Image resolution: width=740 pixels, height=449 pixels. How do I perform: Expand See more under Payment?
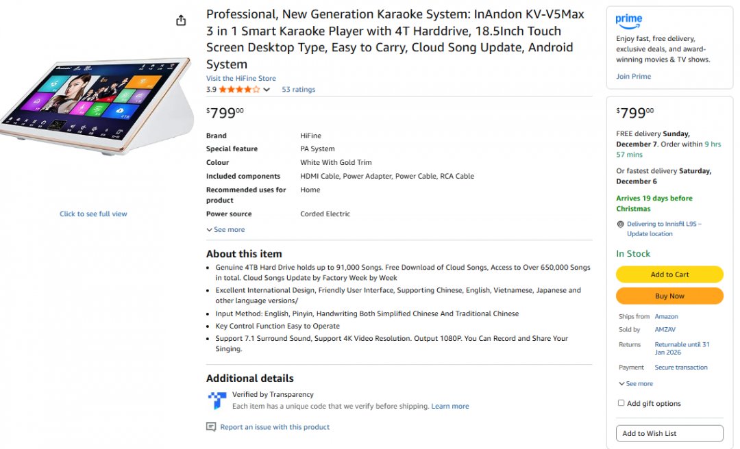636,384
